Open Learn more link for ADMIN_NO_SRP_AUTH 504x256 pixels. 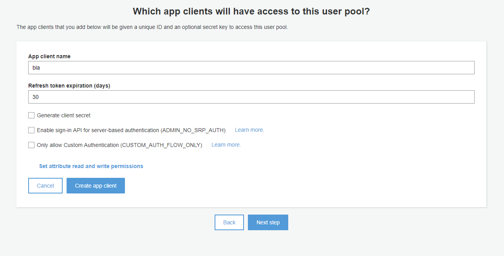249,130
